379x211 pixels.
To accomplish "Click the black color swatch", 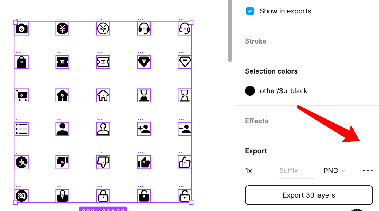I will (x=250, y=91).
